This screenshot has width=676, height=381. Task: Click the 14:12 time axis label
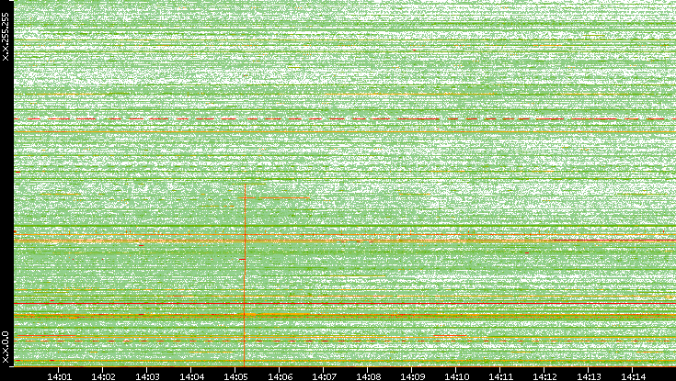pyautogui.click(x=545, y=376)
